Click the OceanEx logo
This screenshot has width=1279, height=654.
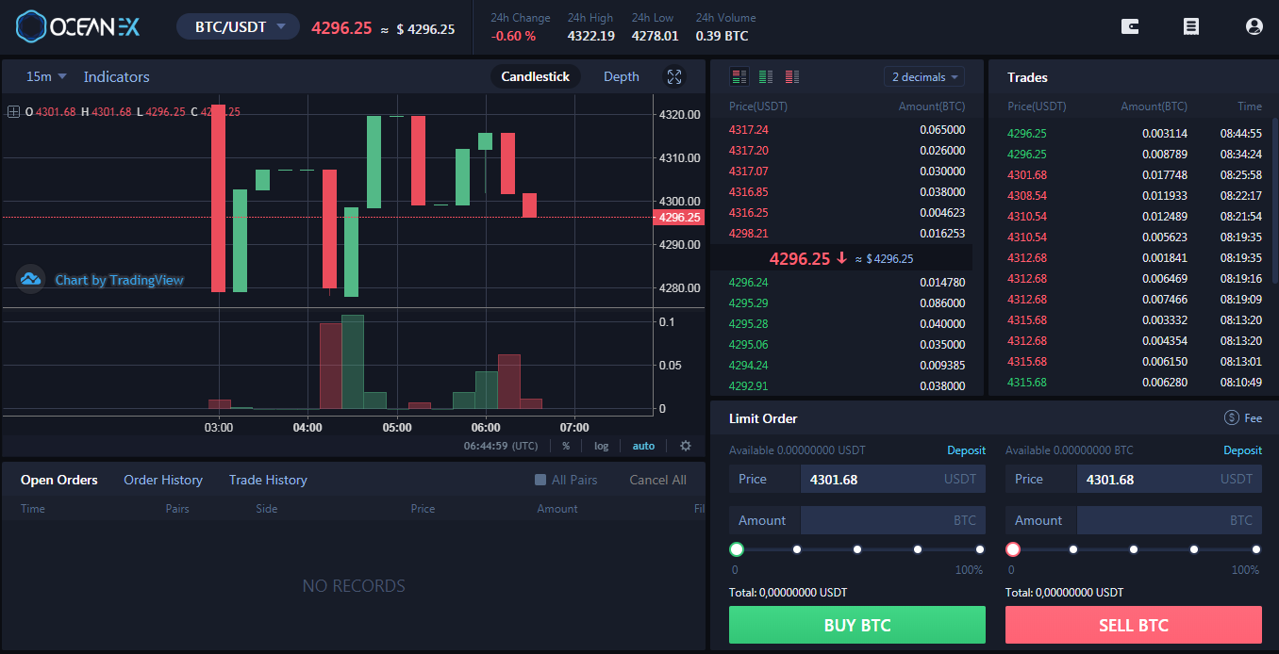tap(77, 26)
